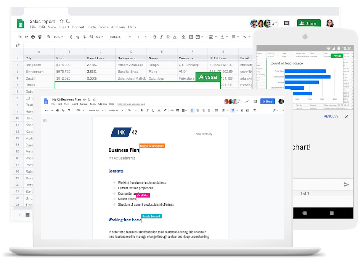Click the green Share button in Sheets

(x=309, y=23)
